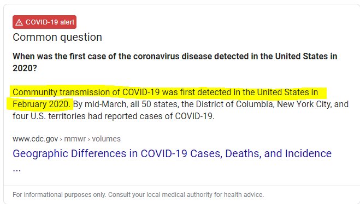
Task: Click the New York City text in snippet
Action: (304, 104)
